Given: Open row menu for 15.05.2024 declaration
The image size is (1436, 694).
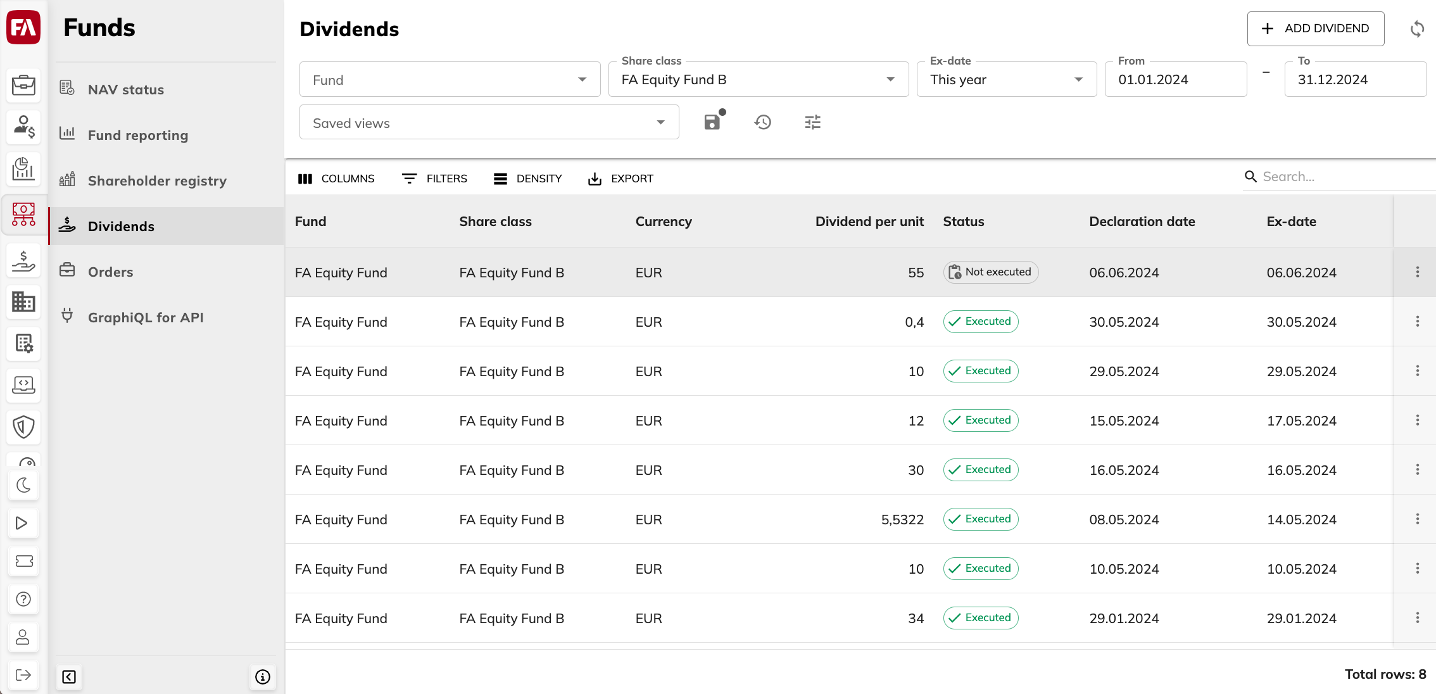Looking at the screenshot, I should click(x=1417, y=420).
